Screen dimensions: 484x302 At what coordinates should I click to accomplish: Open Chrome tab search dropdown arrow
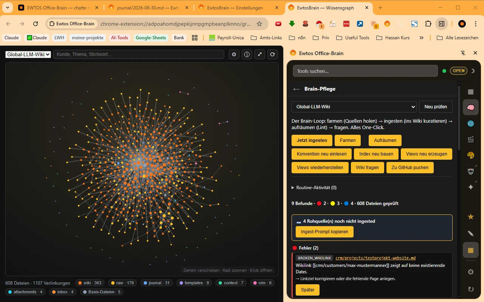pos(8,8)
